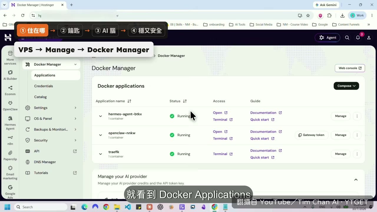The width and height of the screenshot is (377, 212).
Task: Click the three-dot menu for traefik
Action: 357,154
